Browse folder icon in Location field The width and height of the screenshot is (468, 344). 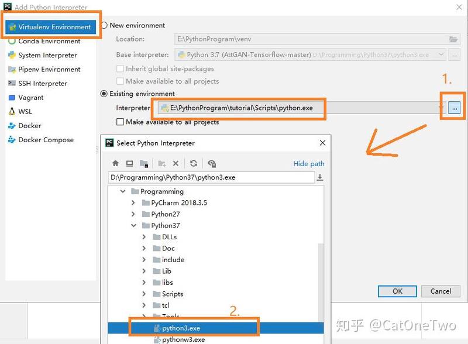tap(453, 39)
